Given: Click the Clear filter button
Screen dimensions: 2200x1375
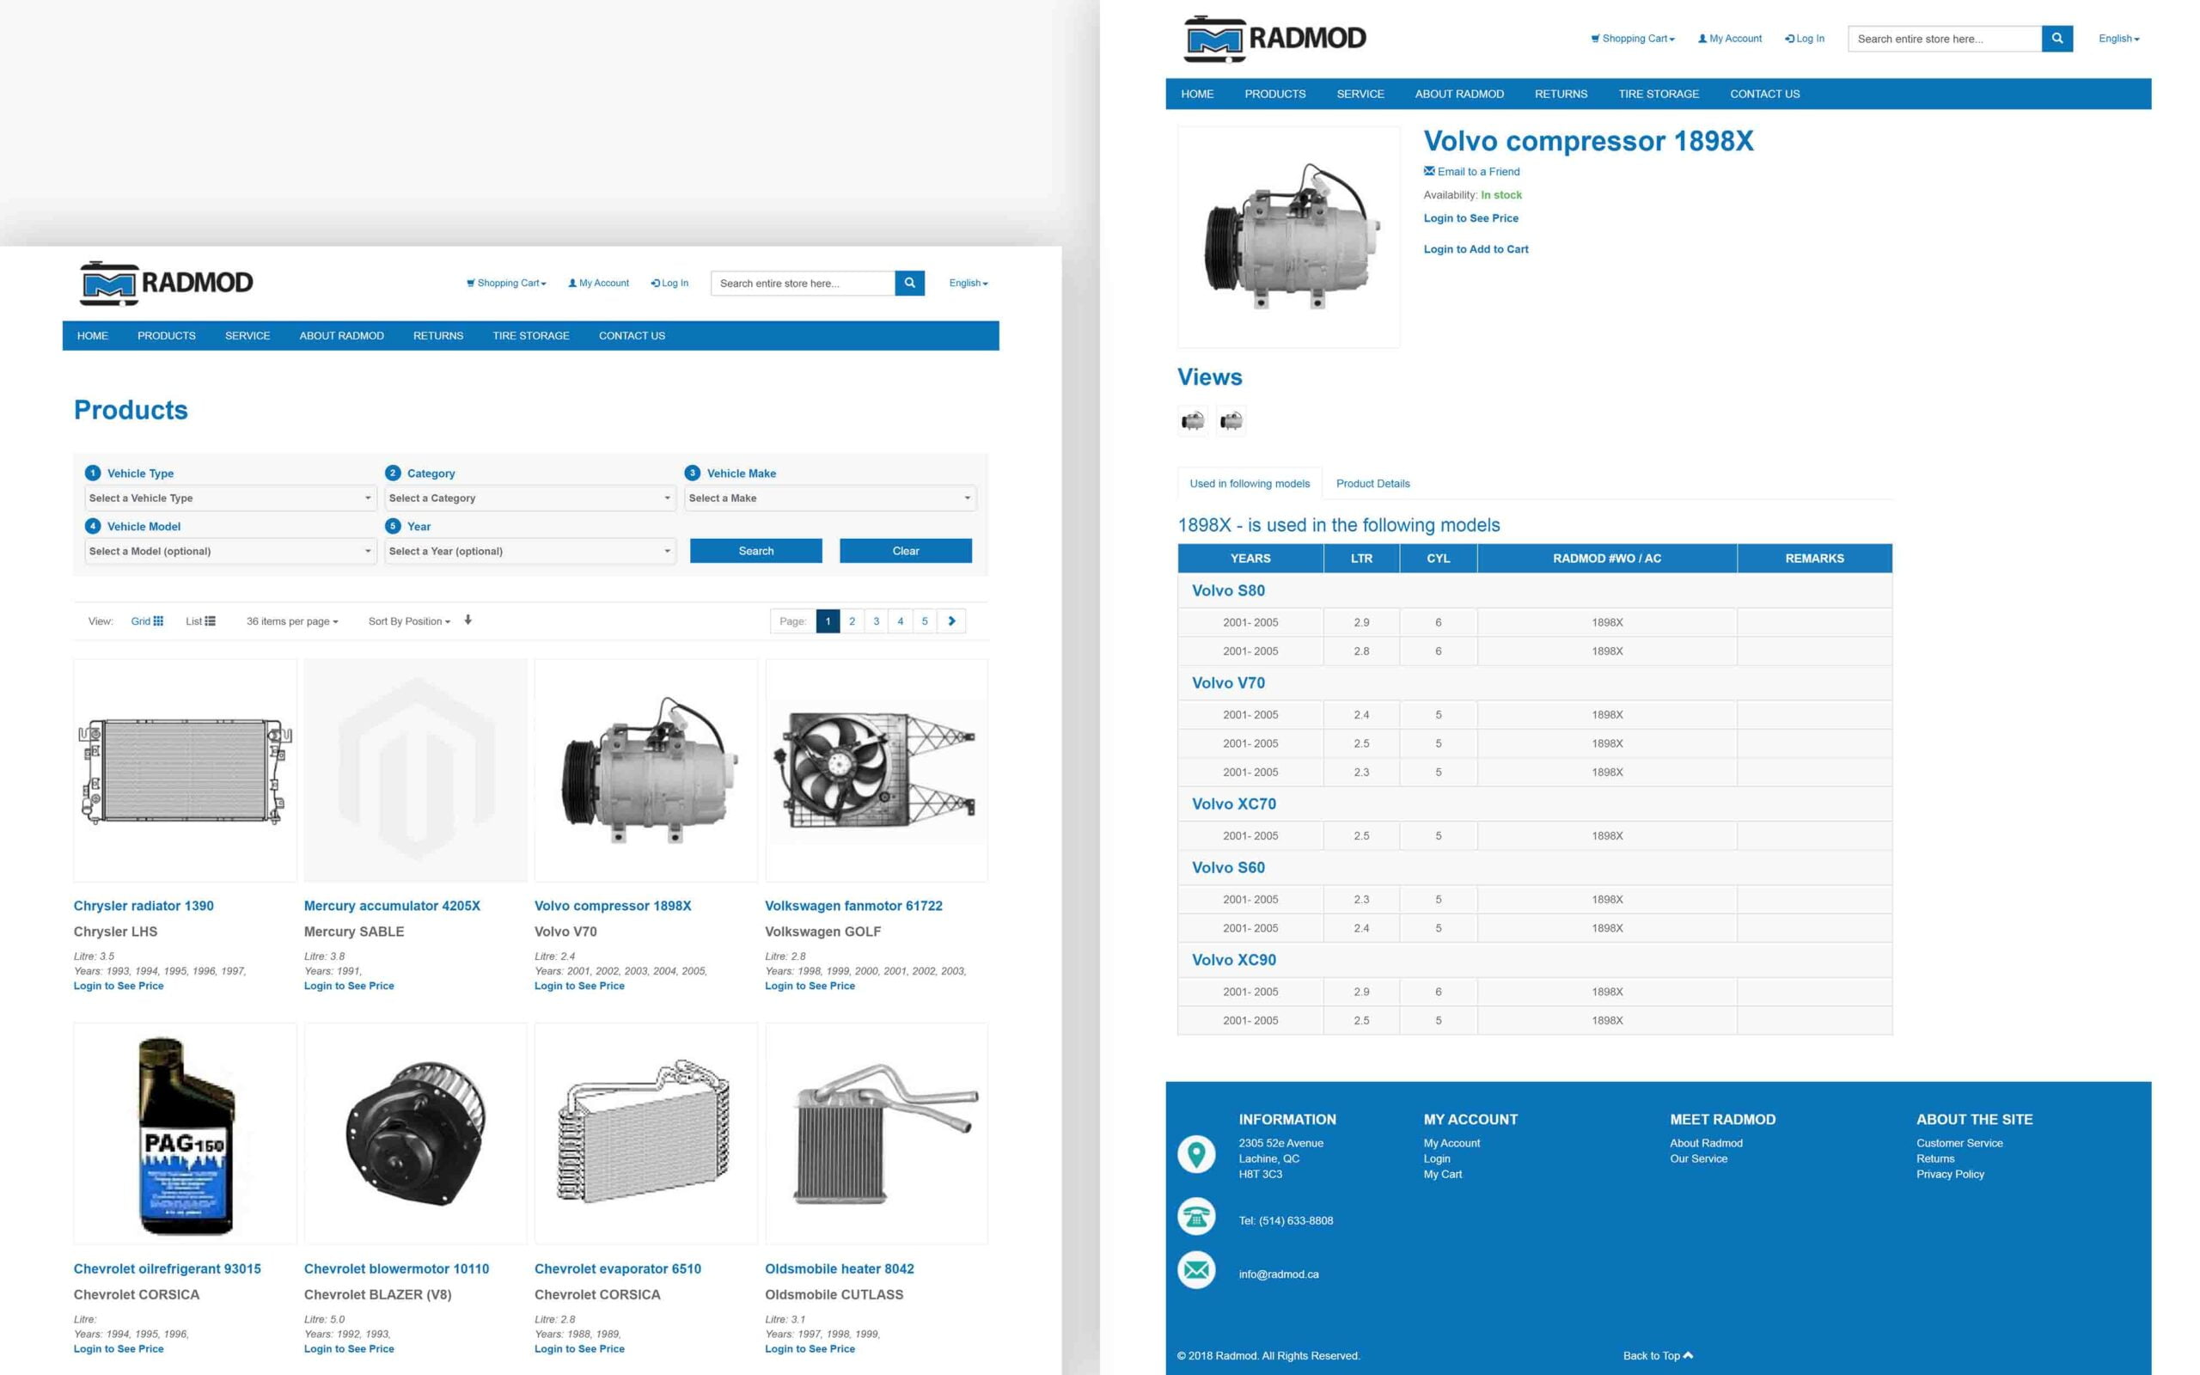Looking at the screenshot, I should click(x=906, y=551).
